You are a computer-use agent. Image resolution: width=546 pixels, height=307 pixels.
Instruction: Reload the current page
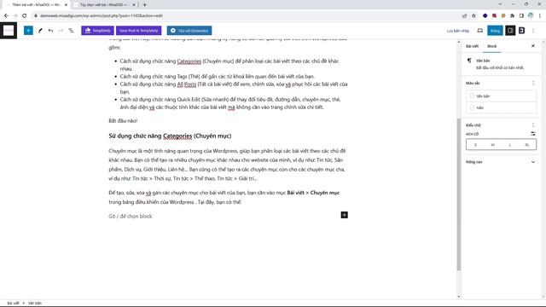click(x=25, y=15)
